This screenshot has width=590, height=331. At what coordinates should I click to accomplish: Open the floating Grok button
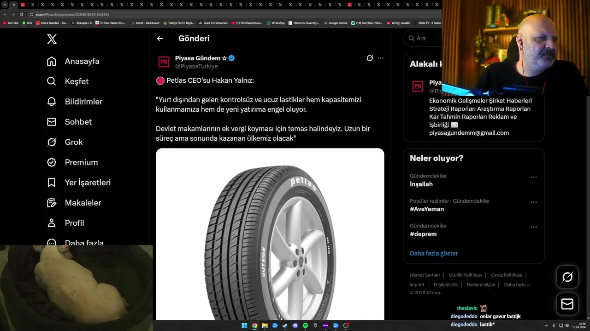point(567,277)
